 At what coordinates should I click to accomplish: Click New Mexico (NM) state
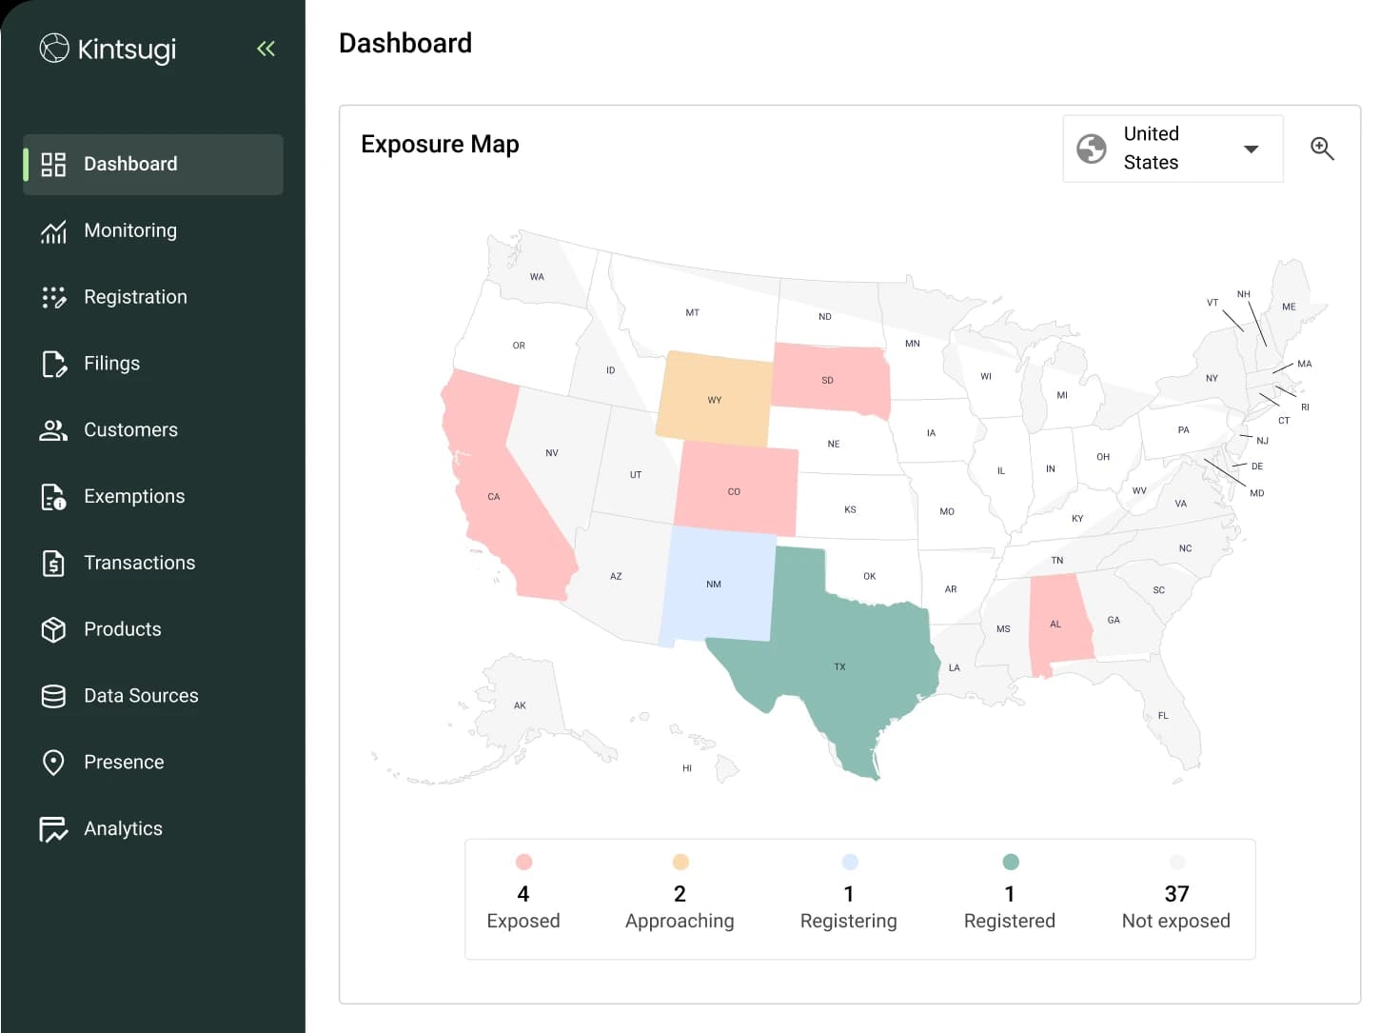tap(716, 585)
